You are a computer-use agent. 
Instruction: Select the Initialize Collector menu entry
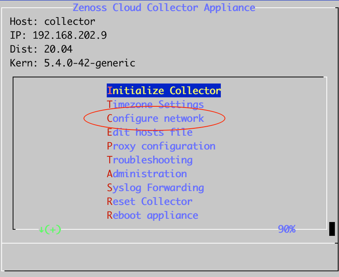click(x=164, y=91)
